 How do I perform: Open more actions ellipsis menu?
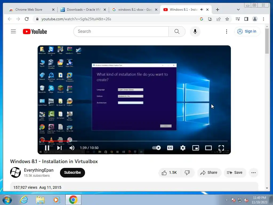(254, 173)
